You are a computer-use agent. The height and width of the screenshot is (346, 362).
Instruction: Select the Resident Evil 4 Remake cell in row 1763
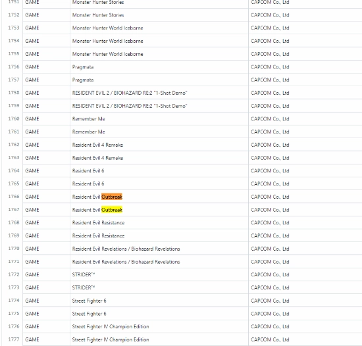159,158
